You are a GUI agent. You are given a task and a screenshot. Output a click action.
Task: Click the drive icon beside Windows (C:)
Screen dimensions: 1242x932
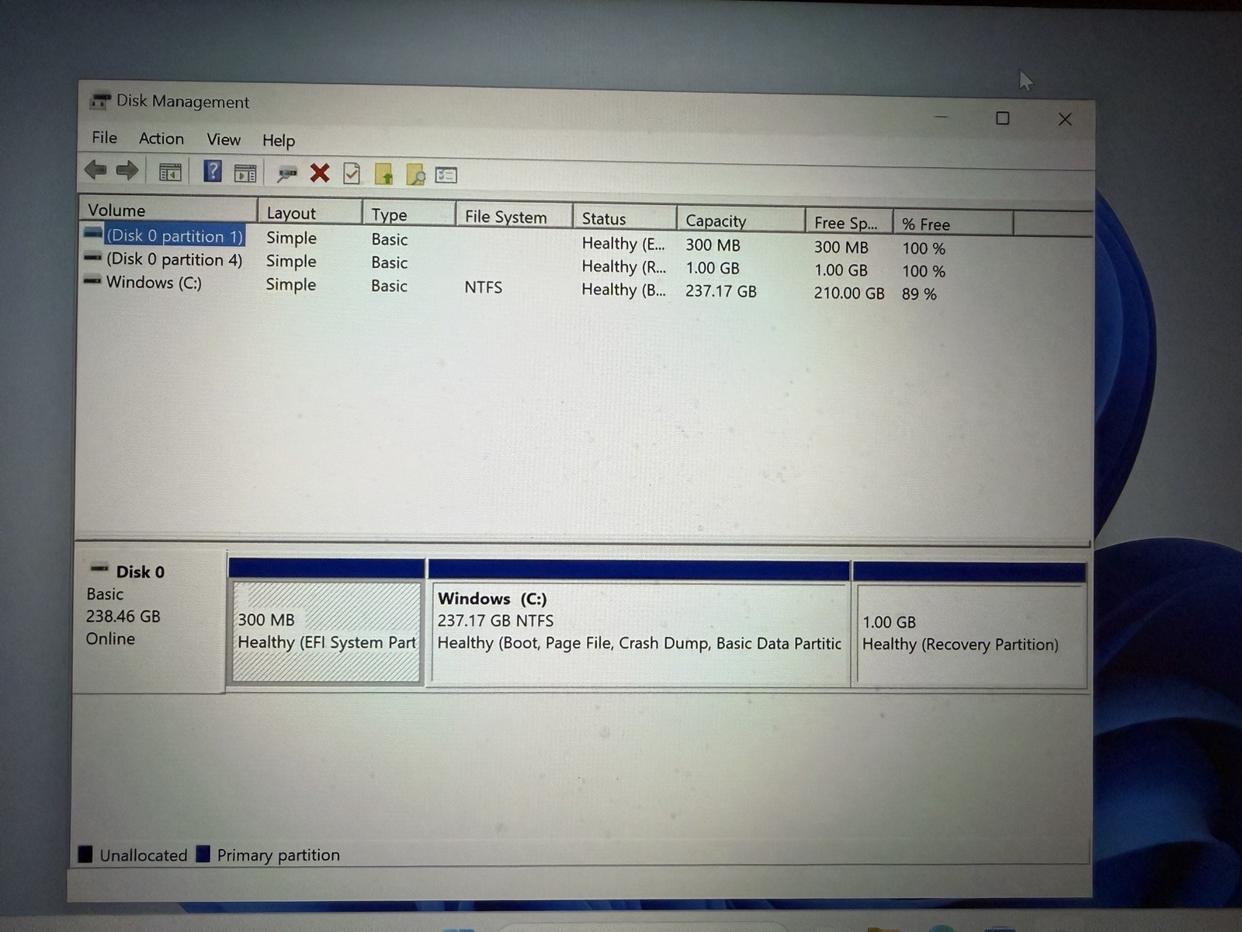coord(92,281)
